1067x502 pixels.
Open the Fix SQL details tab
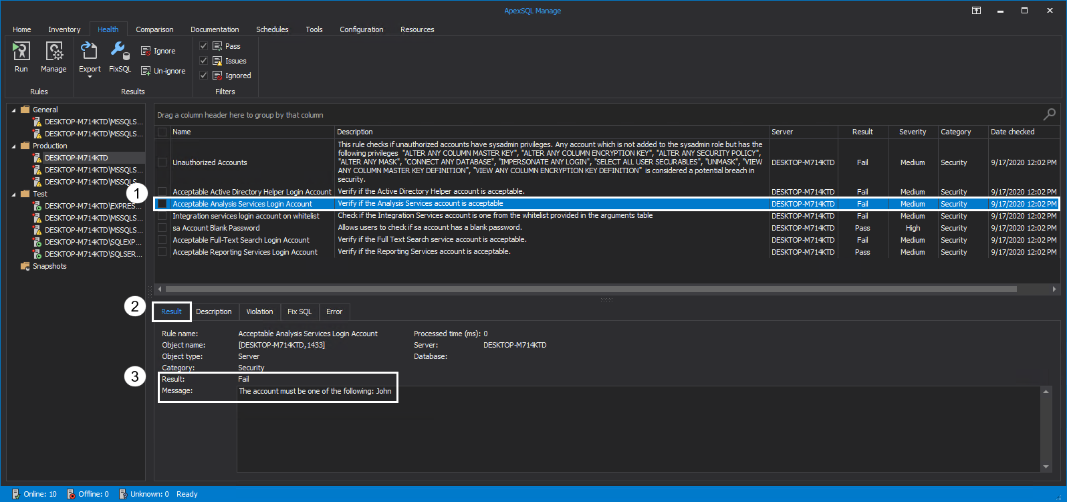pos(300,312)
